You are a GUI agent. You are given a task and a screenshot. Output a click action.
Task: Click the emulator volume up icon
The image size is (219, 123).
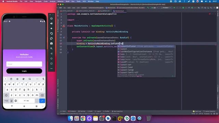click(51, 24)
